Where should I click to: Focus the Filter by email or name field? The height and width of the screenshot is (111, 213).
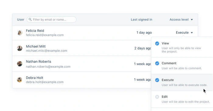click(x=51, y=19)
